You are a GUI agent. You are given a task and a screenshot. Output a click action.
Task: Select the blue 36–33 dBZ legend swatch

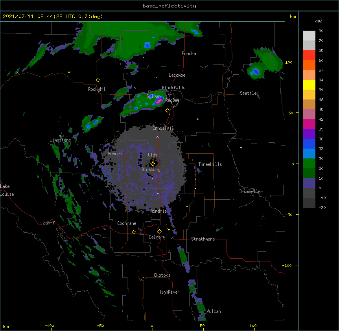[x=309, y=143]
